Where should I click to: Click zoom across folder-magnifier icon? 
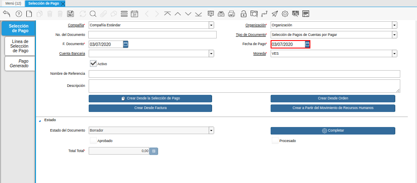(x=254, y=13)
